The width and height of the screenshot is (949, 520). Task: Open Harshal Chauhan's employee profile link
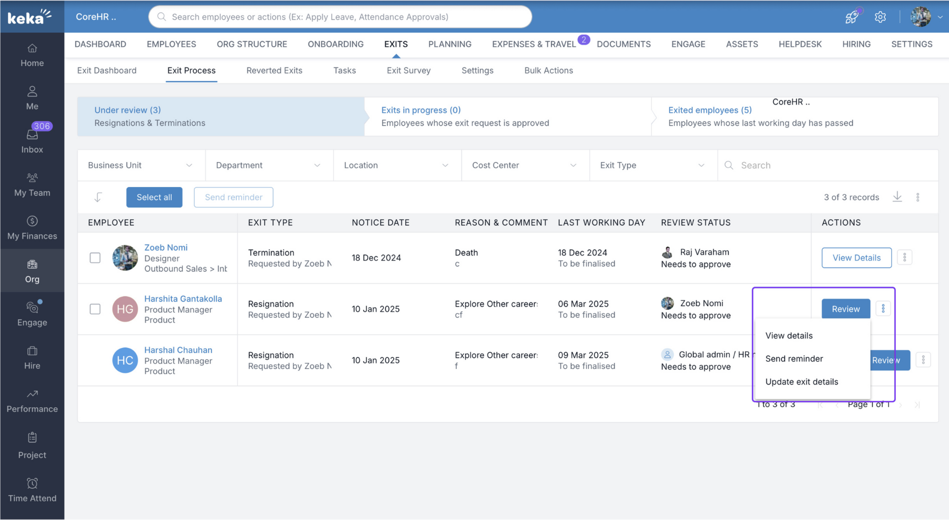178,350
